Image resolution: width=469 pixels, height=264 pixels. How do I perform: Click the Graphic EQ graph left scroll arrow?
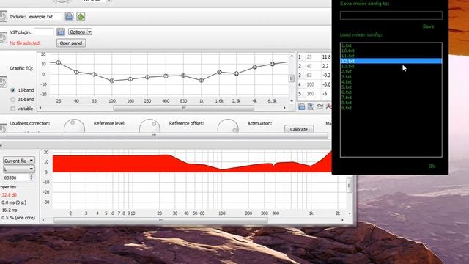point(40,108)
